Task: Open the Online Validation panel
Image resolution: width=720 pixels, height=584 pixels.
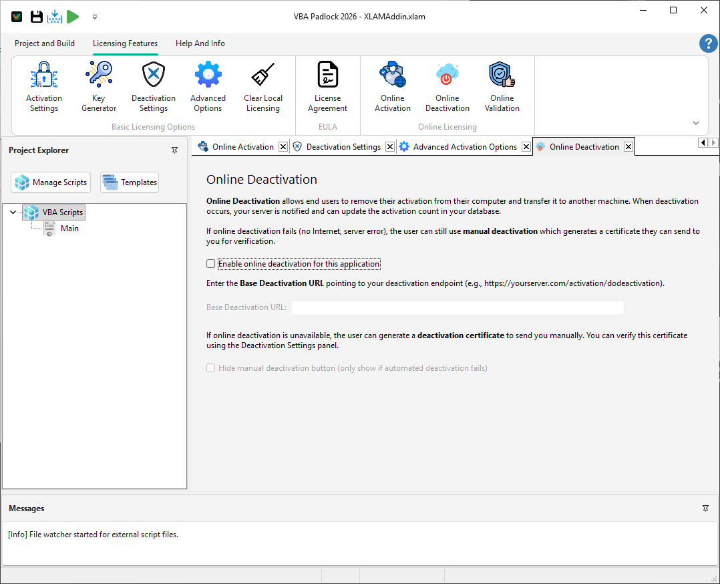Action: coord(502,86)
